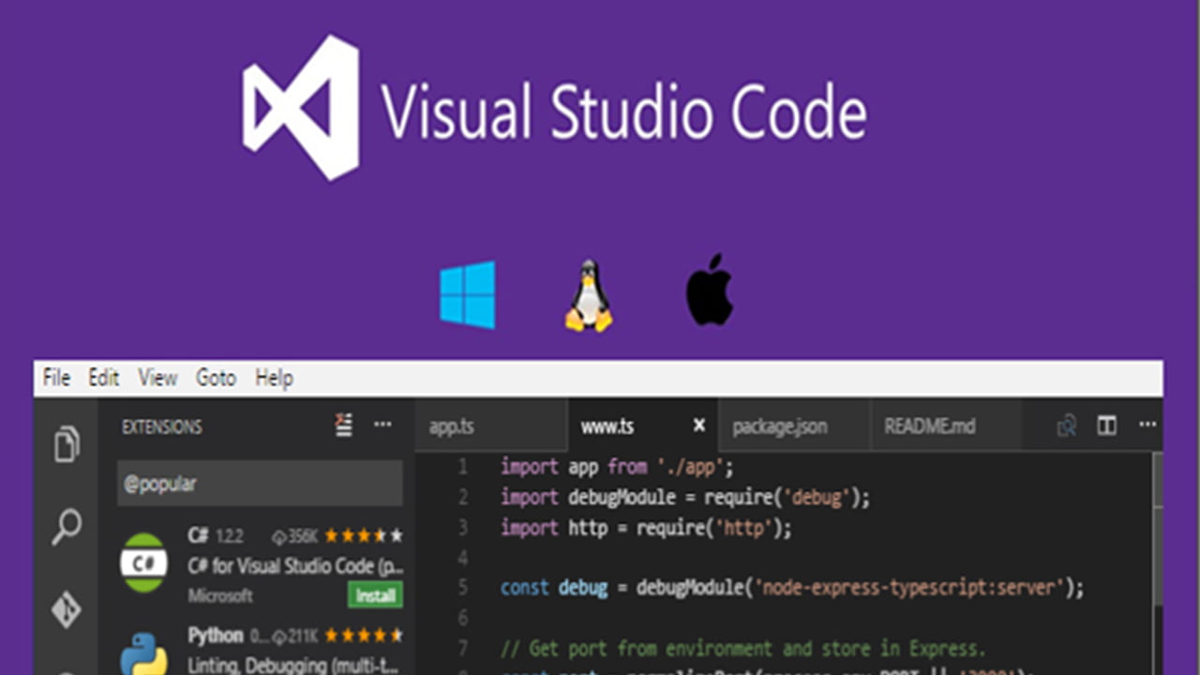Screen dimensions: 1200x675
Task: Click the Visual Studio Code title text
Action: coord(623,111)
